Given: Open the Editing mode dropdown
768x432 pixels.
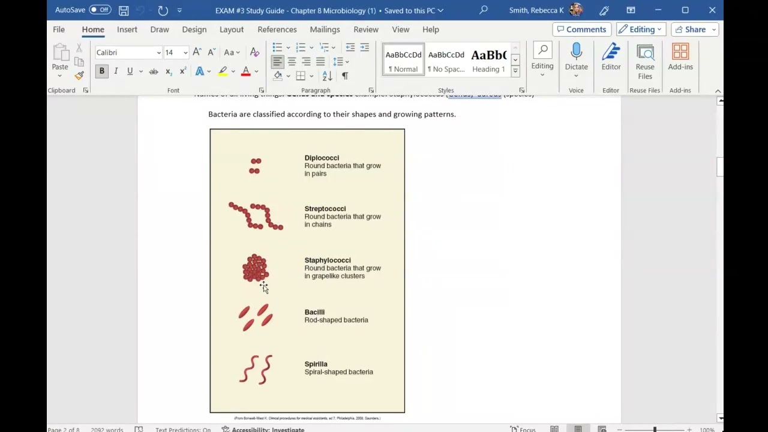Looking at the screenshot, I should [641, 29].
